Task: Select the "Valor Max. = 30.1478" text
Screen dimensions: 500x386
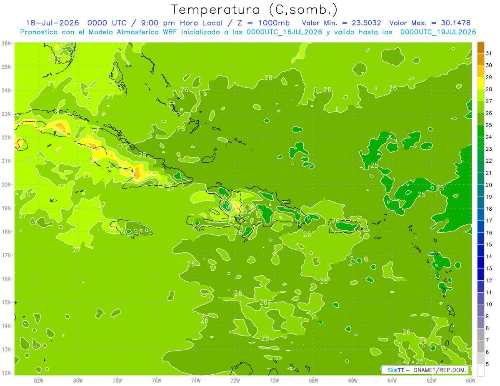Action: [430, 23]
